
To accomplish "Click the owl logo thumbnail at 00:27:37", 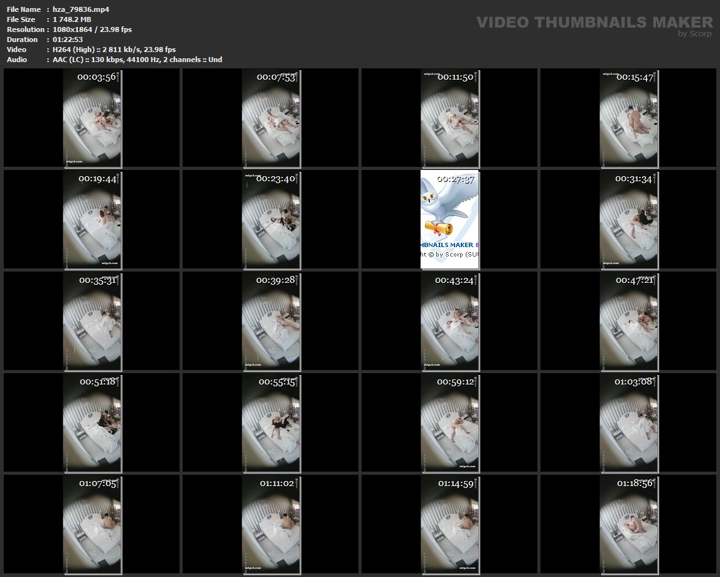I will 449,220.
